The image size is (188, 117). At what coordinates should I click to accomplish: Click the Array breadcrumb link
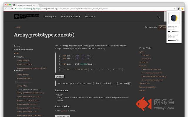pyautogui.click(x=18, y=27)
